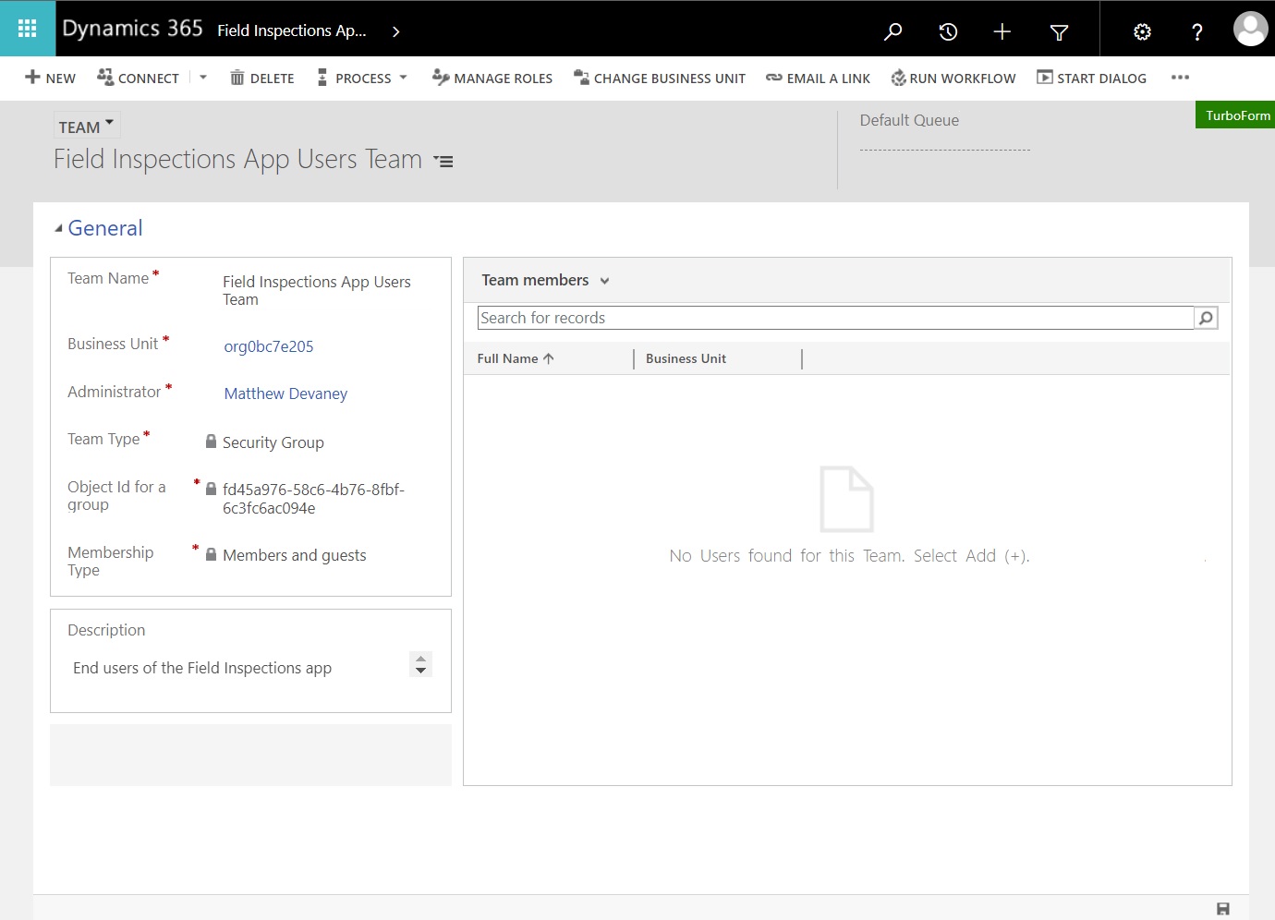Click the user avatar in the header
This screenshot has width=1275, height=920.
point(1250,28)
